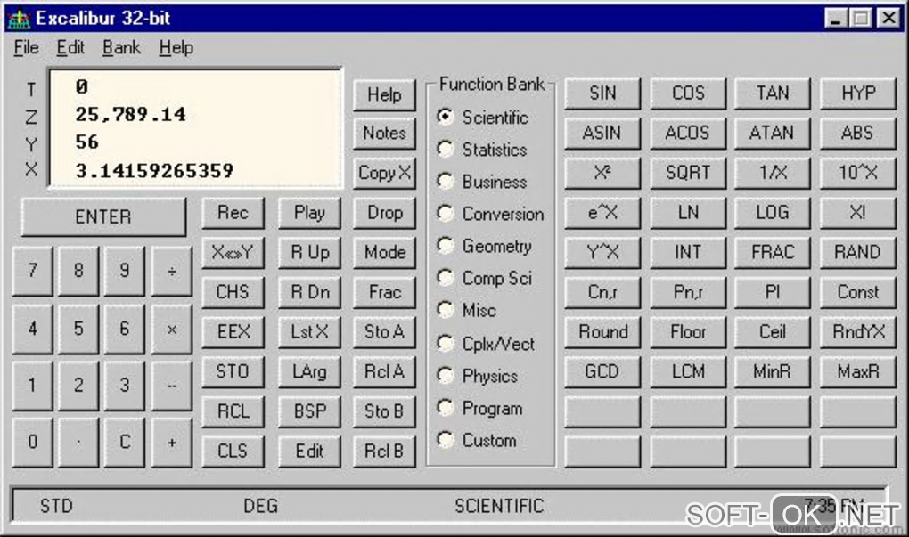Click the multiplication operator key
Image resolution: width=909 pixels, height=537 pixels.
click(x=172, y=329)
